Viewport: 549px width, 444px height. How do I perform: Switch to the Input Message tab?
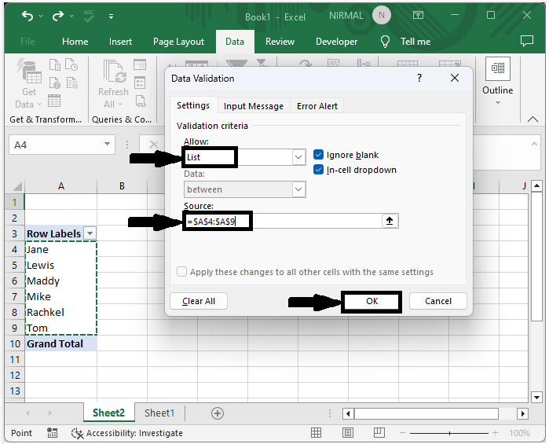(x=253, y=106)
